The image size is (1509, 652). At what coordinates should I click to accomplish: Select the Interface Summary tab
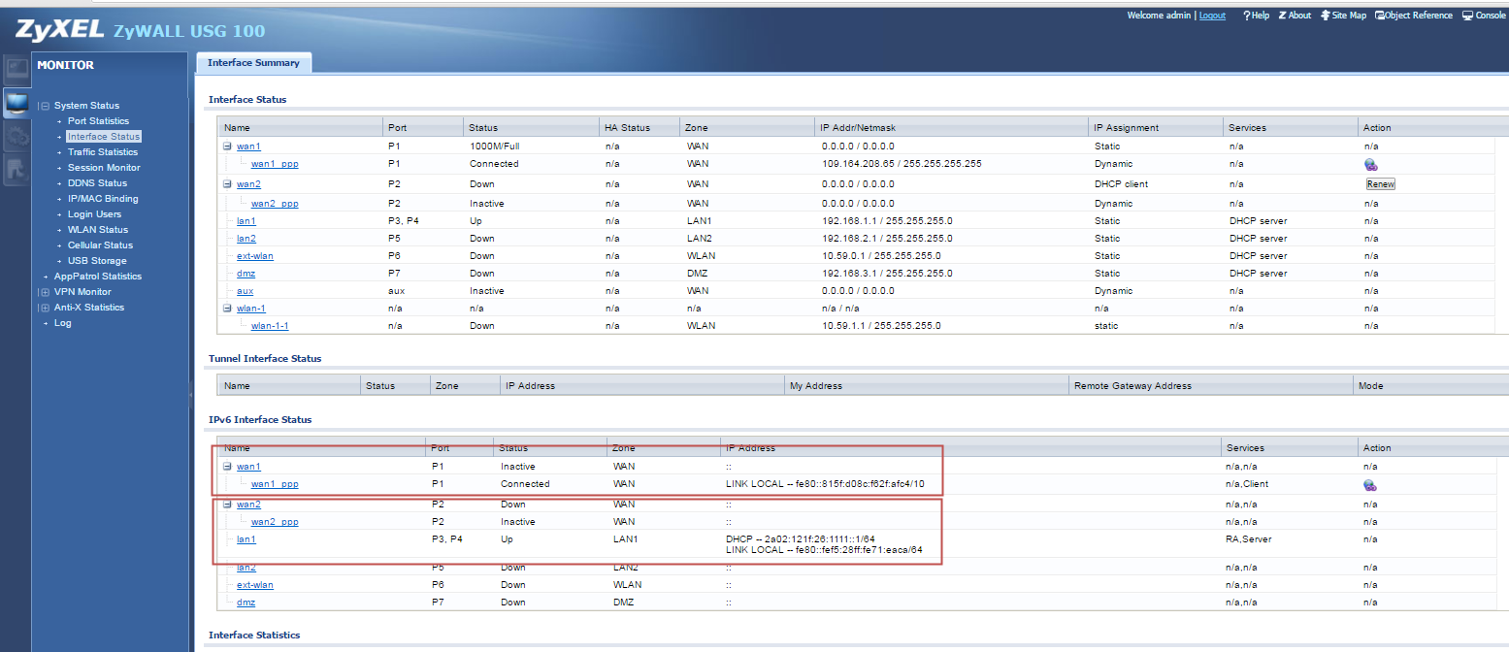point(254,63)
